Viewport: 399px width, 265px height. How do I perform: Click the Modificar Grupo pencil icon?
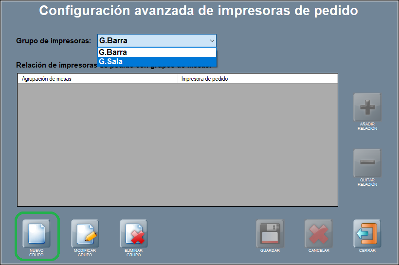(85, 233)
